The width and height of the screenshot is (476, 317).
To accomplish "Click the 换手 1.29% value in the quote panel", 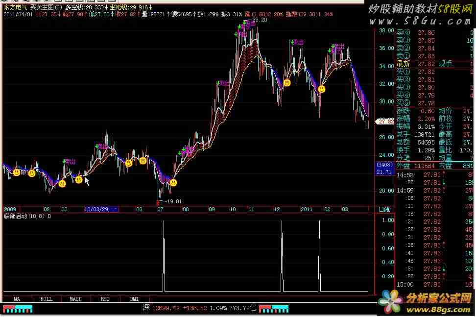I will (427, 150).
